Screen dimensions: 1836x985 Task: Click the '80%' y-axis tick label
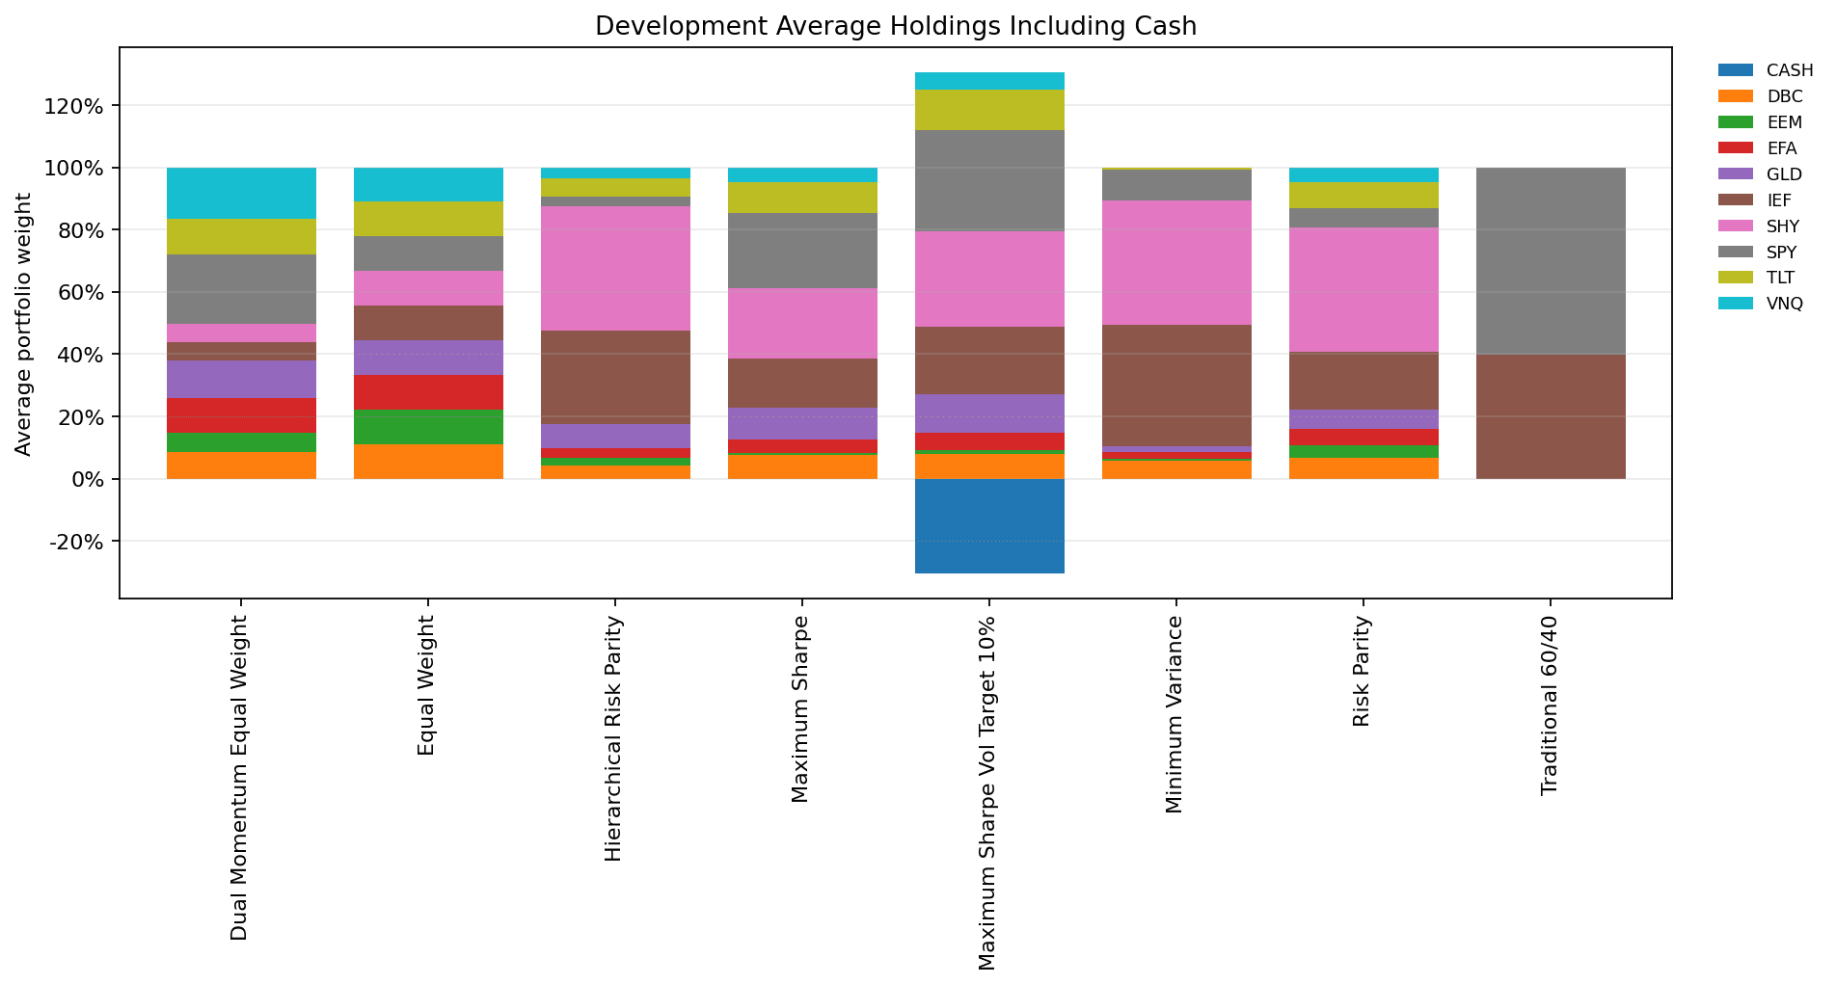click(80, 230)
